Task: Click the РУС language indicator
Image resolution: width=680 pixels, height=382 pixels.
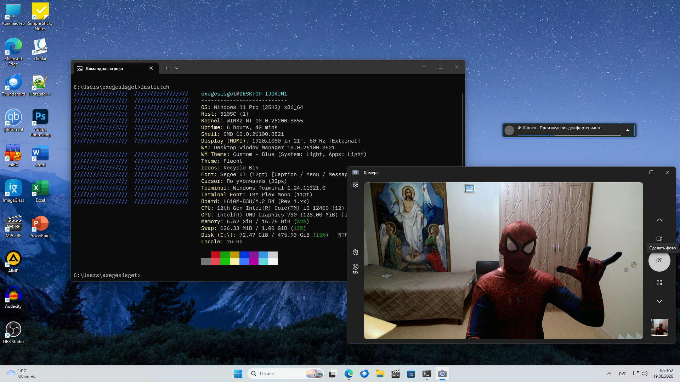Action: (x=623, y=374)
